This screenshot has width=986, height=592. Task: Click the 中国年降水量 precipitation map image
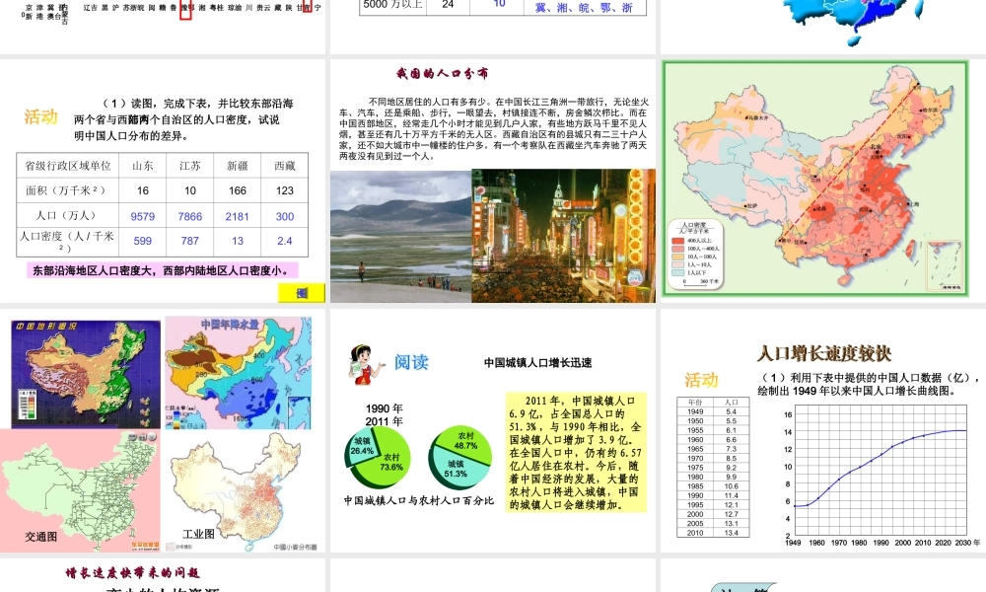coord(239,373)
